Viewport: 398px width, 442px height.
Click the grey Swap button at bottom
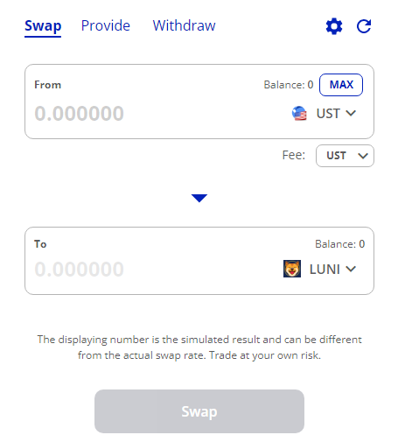(x=199, y=411)
